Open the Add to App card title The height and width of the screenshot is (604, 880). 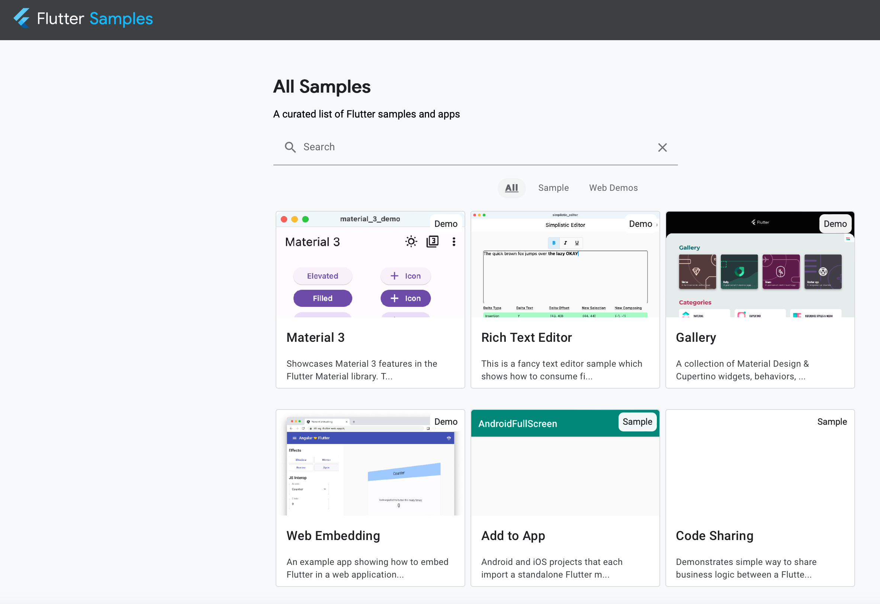click(x=513, y=536)
